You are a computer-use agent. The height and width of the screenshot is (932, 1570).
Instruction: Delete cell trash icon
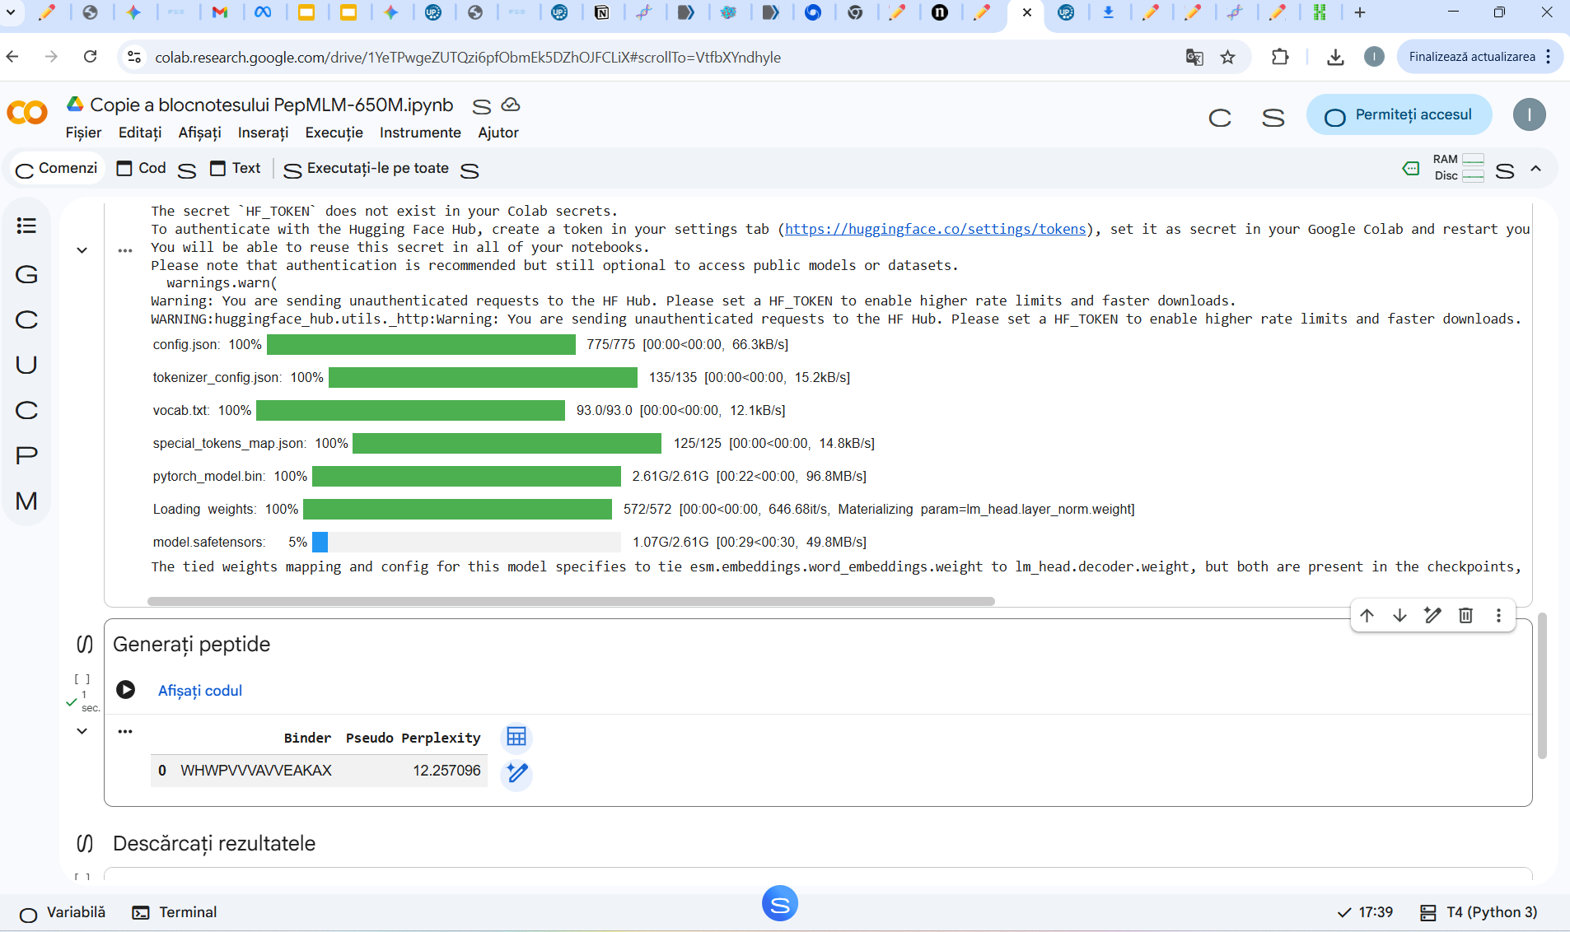click(x=1465, y=615)
